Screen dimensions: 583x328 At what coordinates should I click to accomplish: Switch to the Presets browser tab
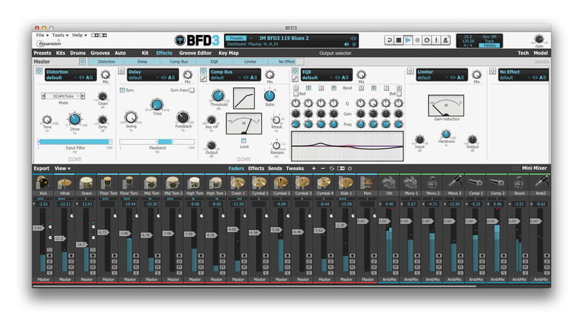(x=43, y=53)
